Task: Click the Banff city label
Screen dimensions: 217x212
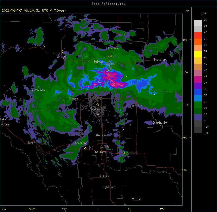Action: pos(31,143)
